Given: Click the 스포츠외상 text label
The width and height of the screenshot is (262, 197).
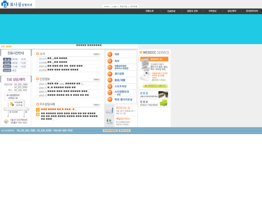Looking at the screenshot, I should click(120, 86).
